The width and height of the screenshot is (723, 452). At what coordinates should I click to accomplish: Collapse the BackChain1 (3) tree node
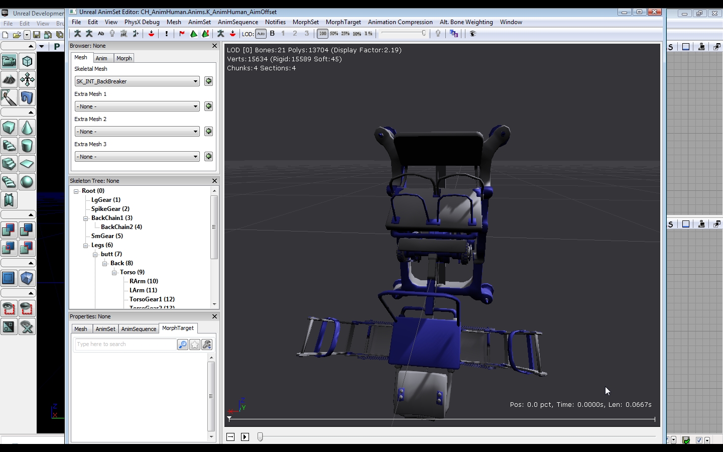[x=86, y=218]
